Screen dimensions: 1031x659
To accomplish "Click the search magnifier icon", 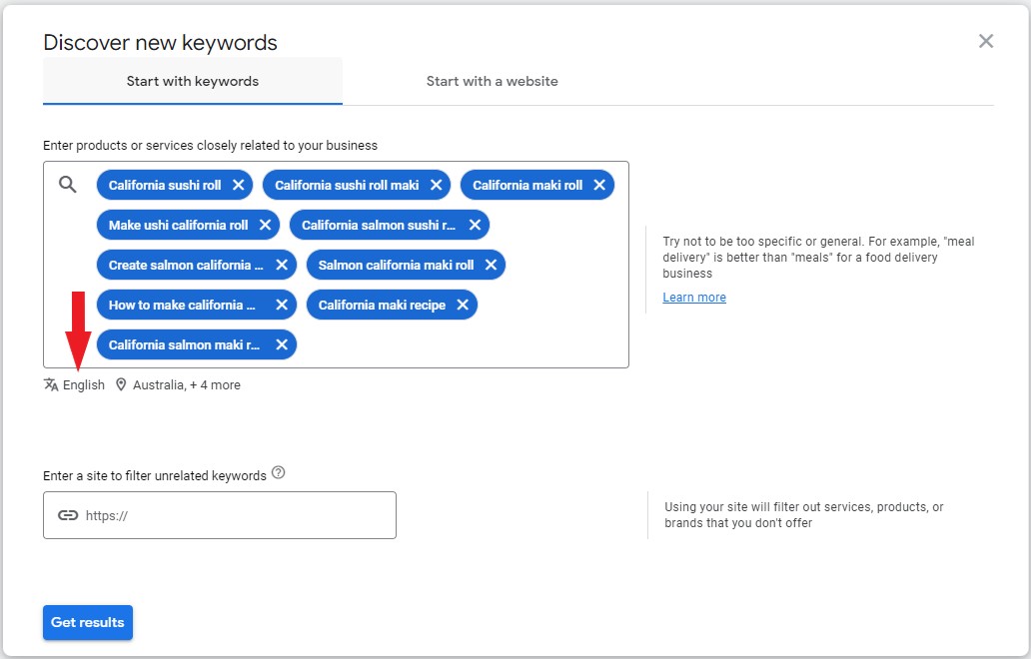I will 68,185.
